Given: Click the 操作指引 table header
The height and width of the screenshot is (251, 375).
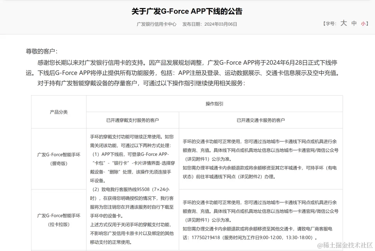Looking at the screenshot, I should [x=214, y=104].
